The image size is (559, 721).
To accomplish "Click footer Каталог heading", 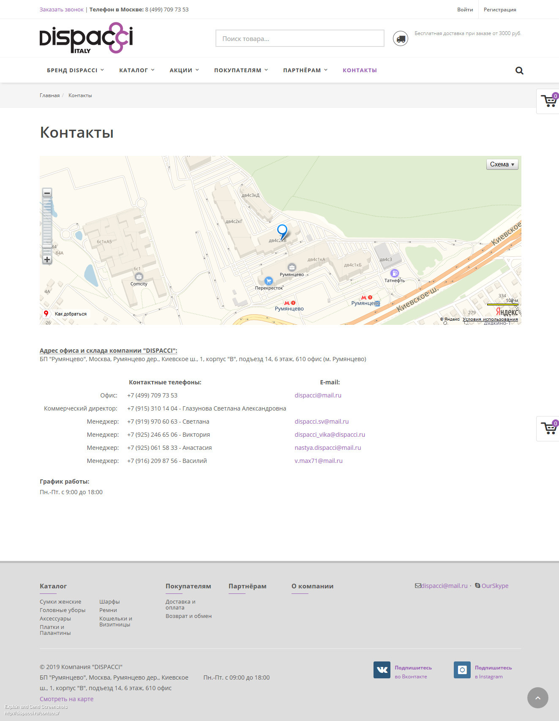I will coord(53,586).
